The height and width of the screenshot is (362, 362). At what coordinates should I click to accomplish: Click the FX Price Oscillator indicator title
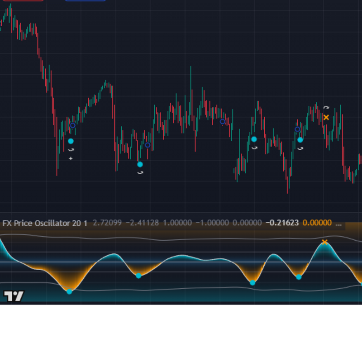pyautogui.click(x=45, y=223)
